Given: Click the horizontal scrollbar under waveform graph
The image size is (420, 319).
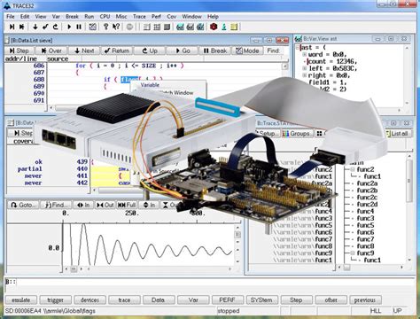Looking at the screenshot, I should pos(148,269).
